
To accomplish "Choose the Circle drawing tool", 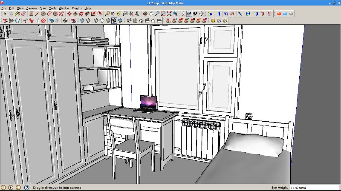I will pos(43,14).
